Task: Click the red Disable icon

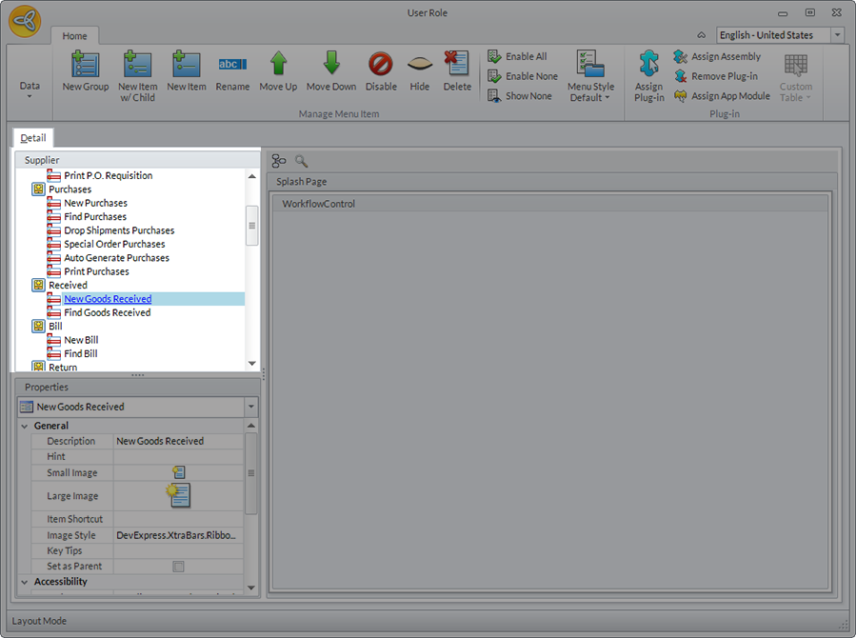Action: click(381, 65)
